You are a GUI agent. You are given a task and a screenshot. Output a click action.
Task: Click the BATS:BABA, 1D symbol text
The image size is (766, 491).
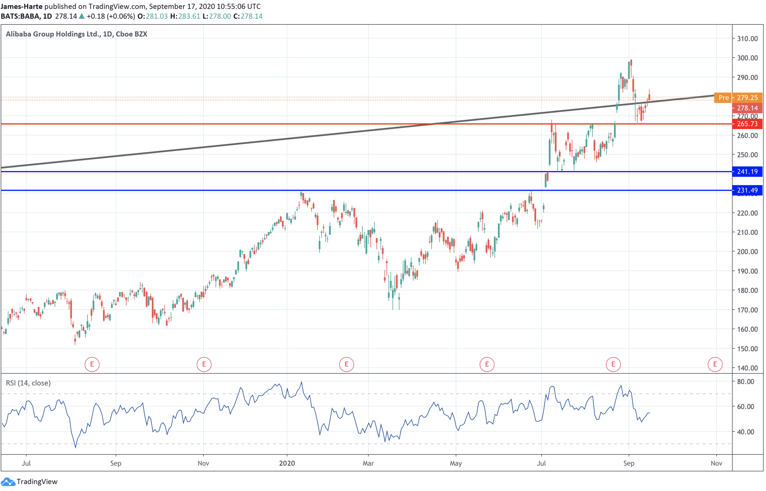[x=26, y=16]
